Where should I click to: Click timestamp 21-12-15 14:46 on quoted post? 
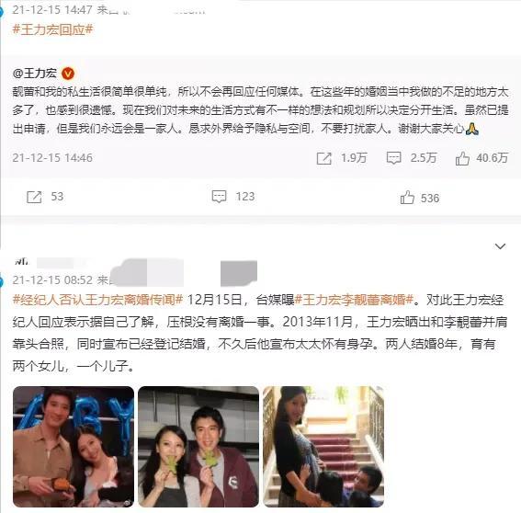coord(52,158)
